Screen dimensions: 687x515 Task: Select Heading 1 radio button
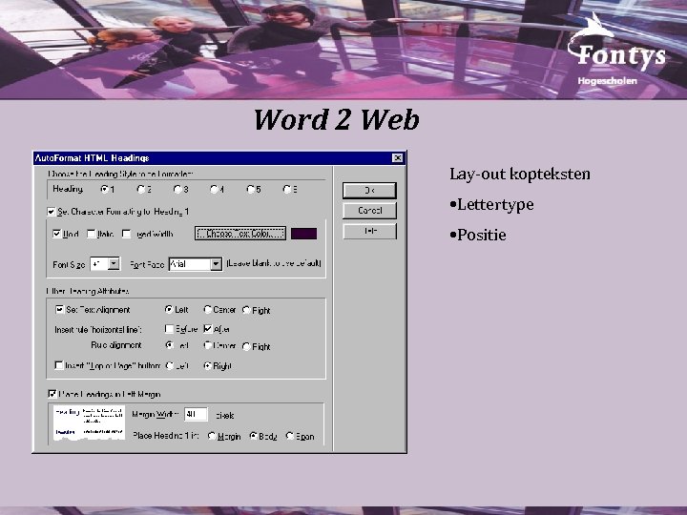105,189
